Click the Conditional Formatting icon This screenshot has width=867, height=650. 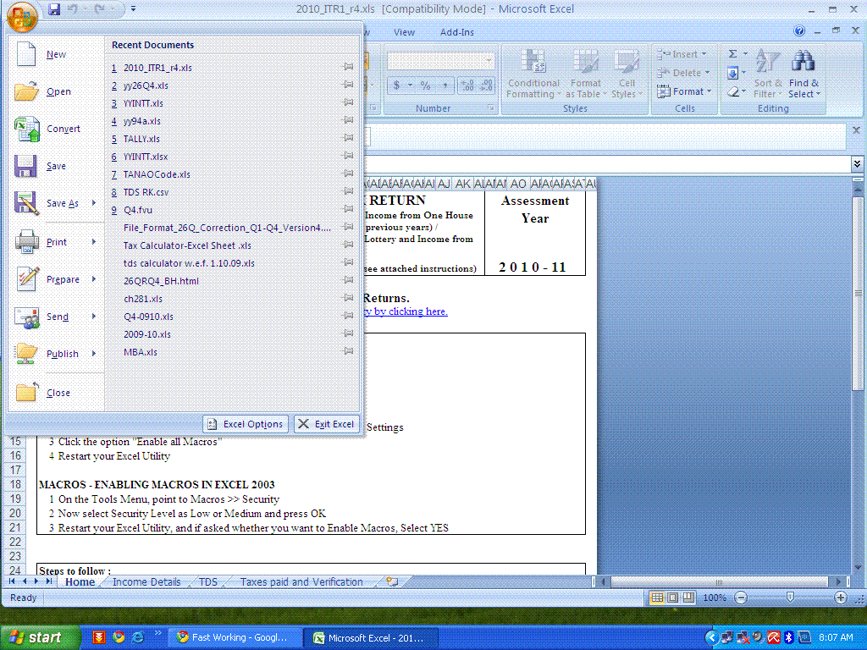[x=533, y=62]
